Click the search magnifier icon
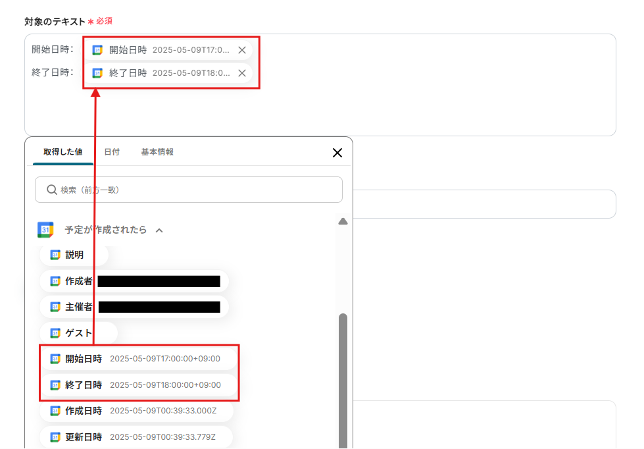Screen dimensions: 644x449 51,190
